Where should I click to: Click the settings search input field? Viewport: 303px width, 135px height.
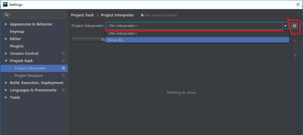[34, 15]
